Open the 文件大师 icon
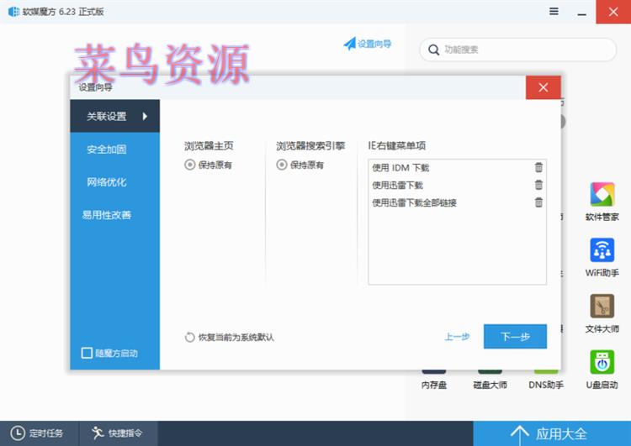The height and width of the screenshot is (446, 631). [602, 307]
